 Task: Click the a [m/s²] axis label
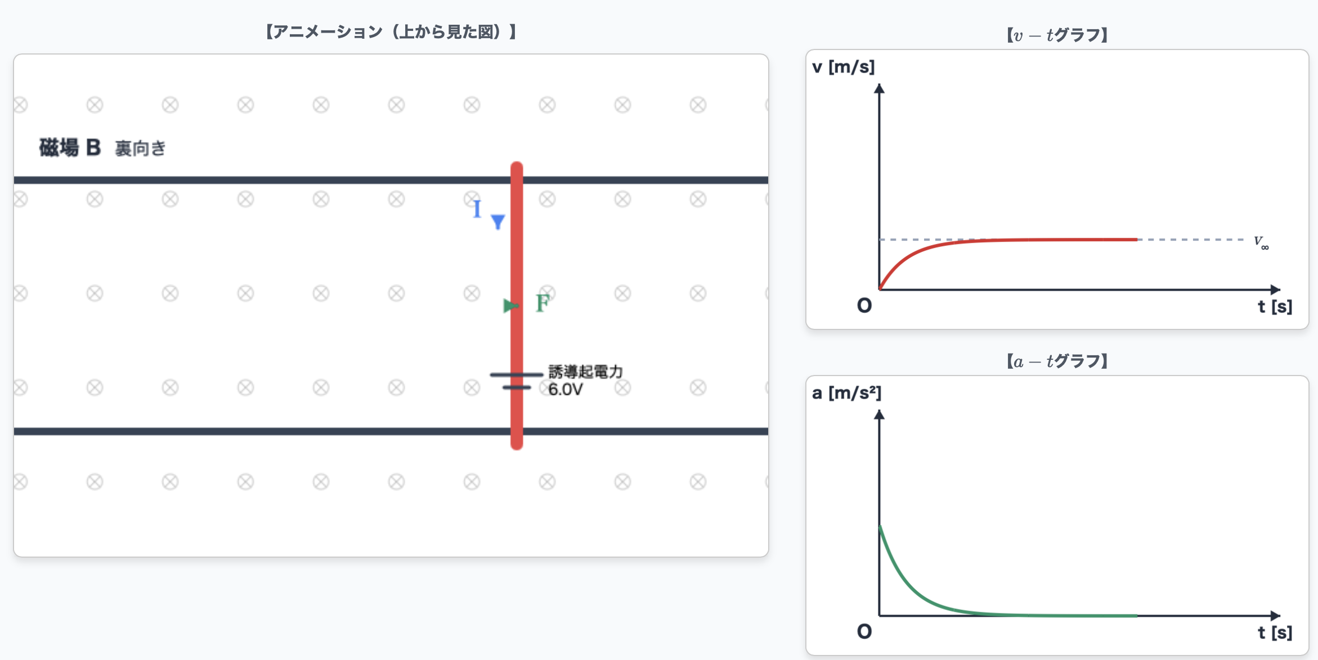(x=846, y=393)
